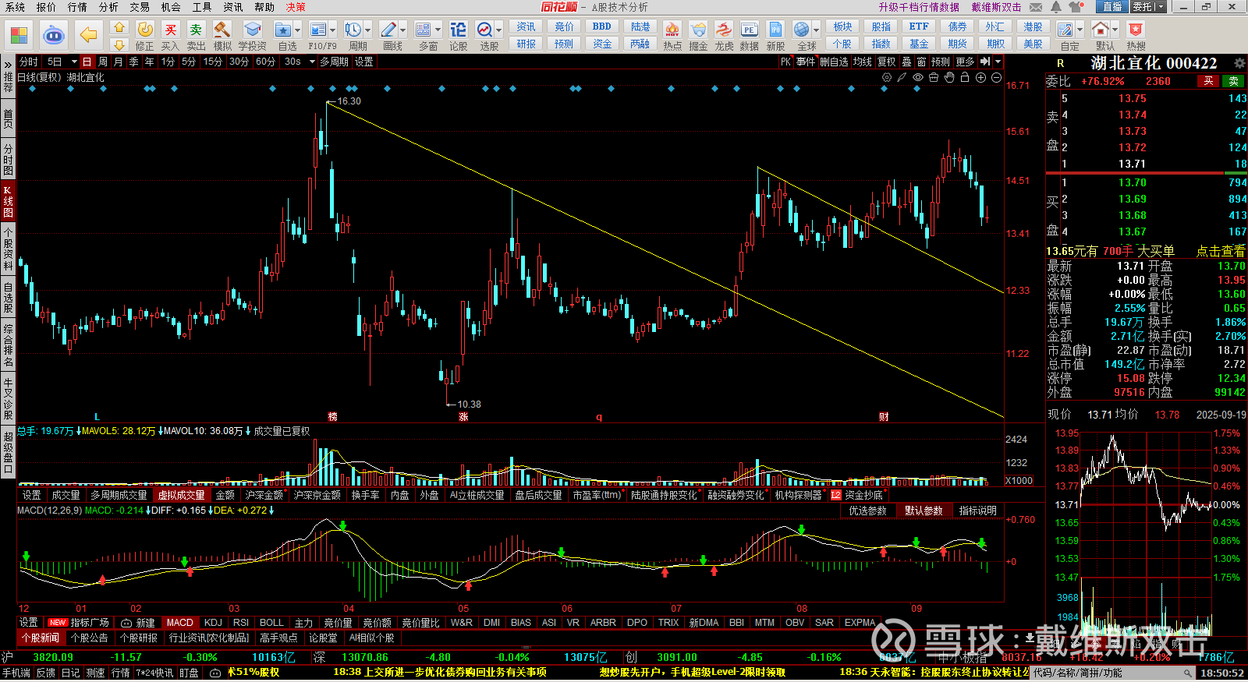
Task: Open 多窗 dropdown arrow
Action: point(438,30)
